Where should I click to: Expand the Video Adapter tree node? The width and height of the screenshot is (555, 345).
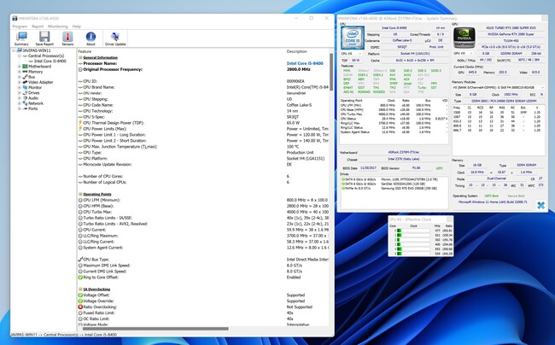(20, 82)
